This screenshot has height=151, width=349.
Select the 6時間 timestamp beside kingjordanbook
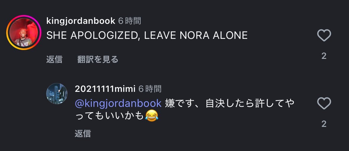point(130,21)
